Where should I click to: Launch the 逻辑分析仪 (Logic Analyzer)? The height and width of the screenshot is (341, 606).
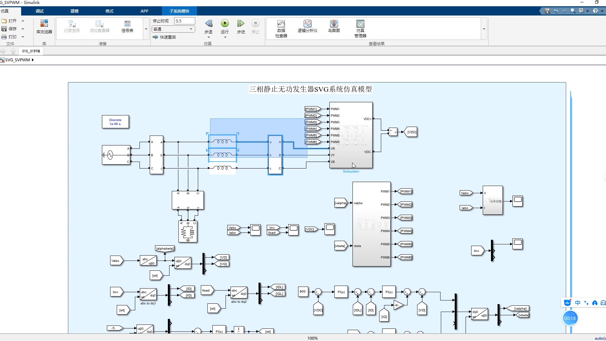tap(307, 28)
